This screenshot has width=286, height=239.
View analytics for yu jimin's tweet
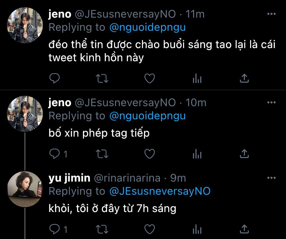point(197,229)
